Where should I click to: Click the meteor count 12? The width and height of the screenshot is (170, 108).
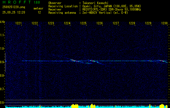39,12
